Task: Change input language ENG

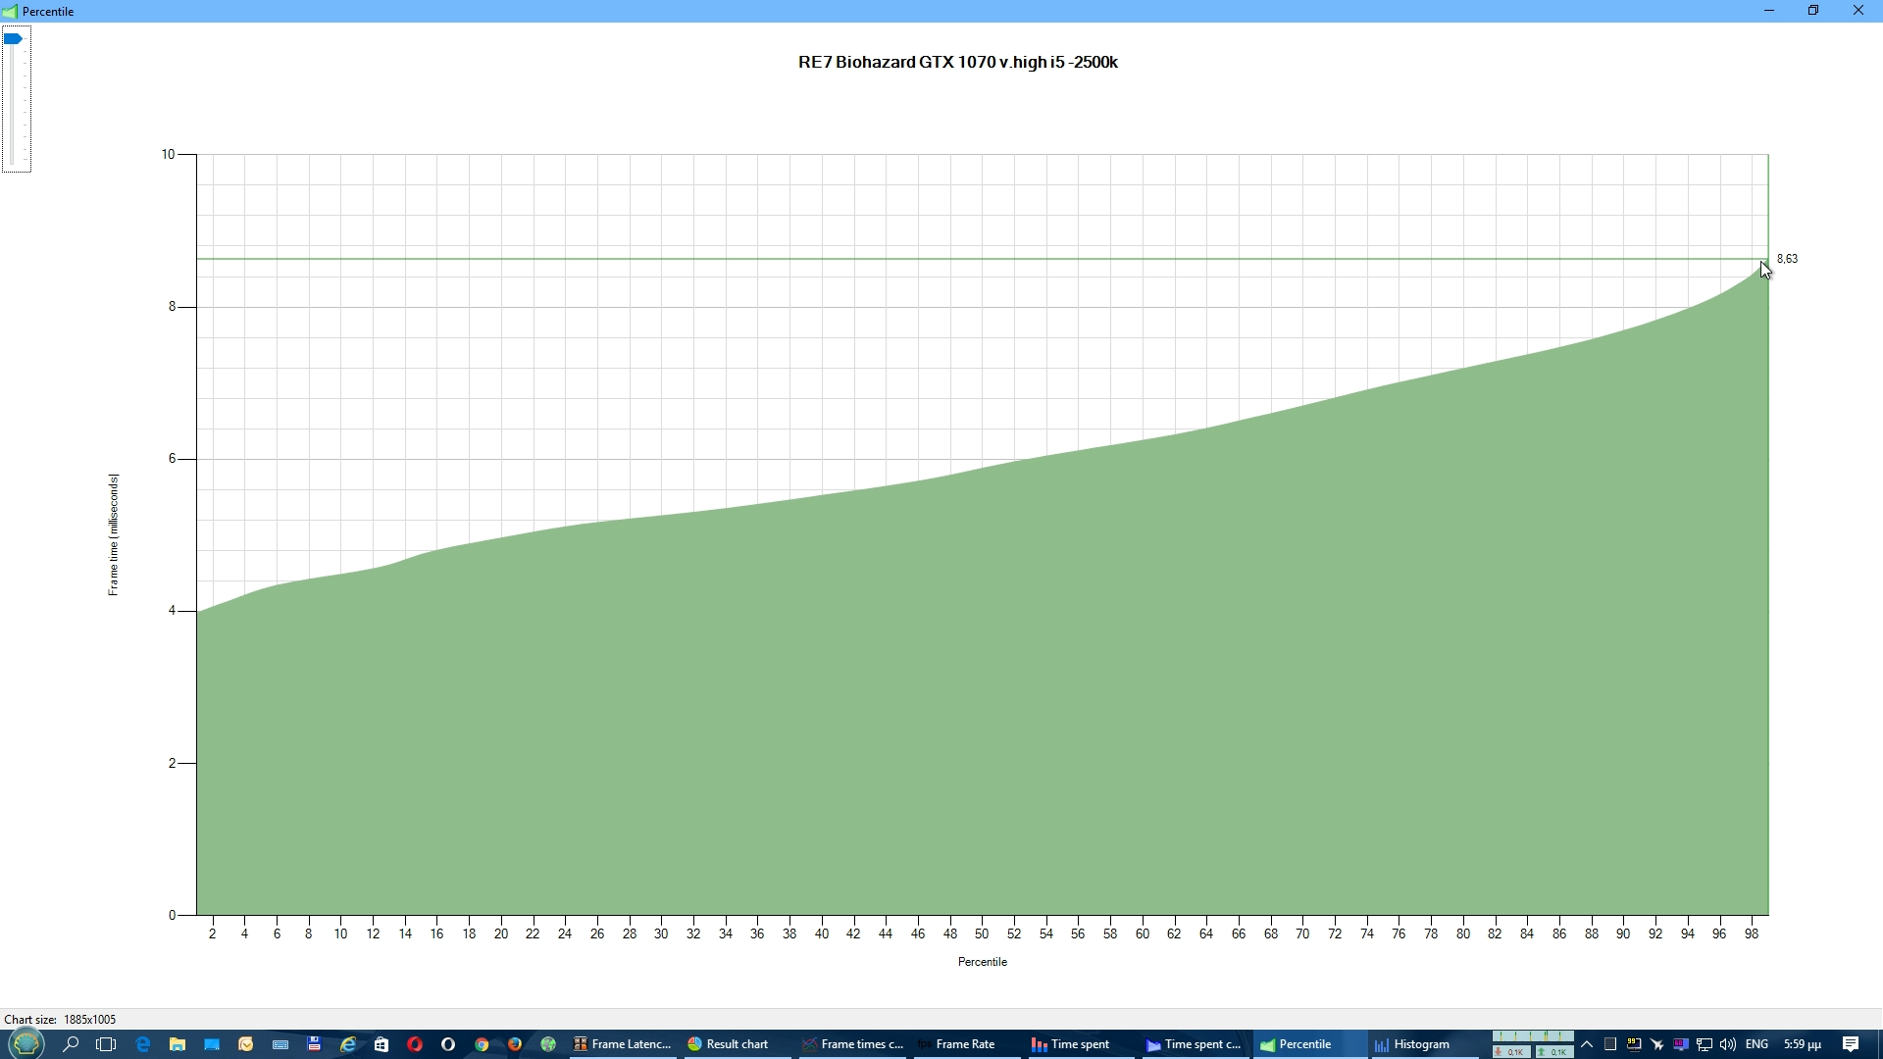Action: tap(1756, 1044)
